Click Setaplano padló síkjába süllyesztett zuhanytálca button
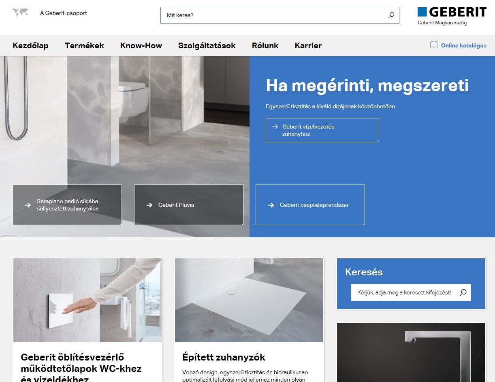Viewport: 495px width, 382px height. (67, 205)
